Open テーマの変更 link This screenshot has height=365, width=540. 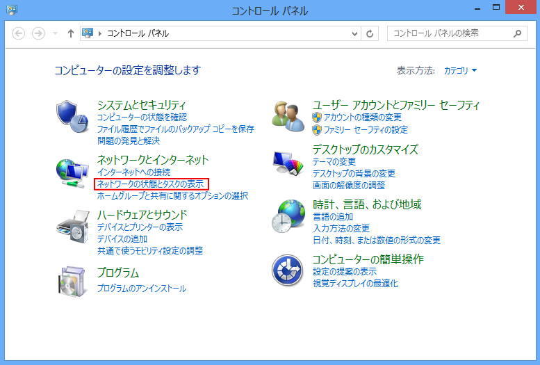click(x=334, y=162)
